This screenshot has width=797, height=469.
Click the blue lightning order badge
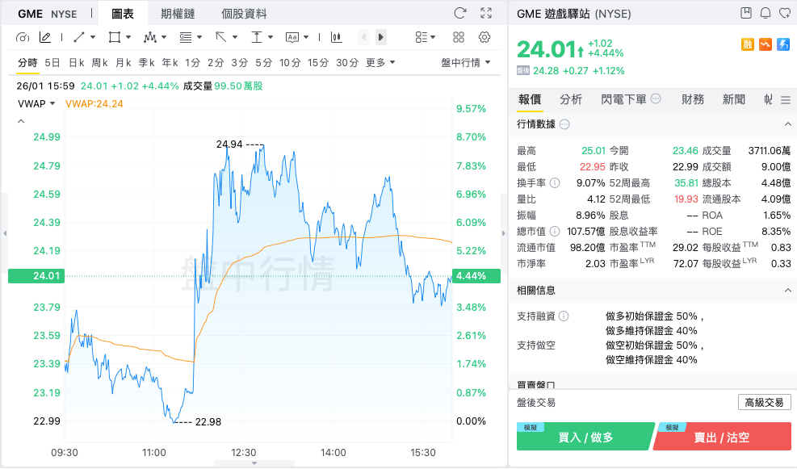click(x=783, y=44)
